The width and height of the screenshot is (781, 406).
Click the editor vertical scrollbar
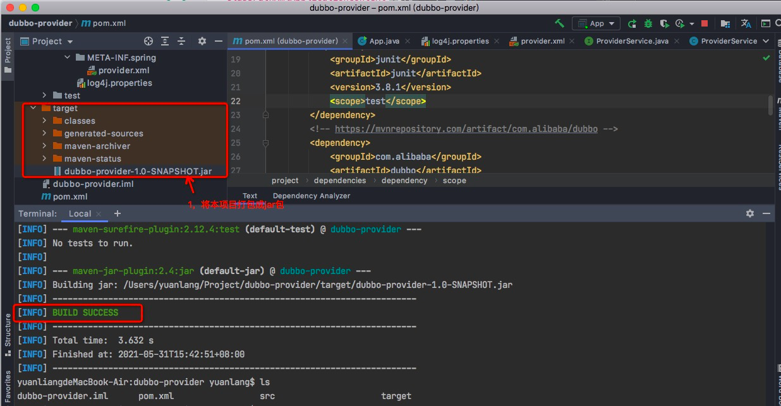pyautogui.click(x=771, y=106)
